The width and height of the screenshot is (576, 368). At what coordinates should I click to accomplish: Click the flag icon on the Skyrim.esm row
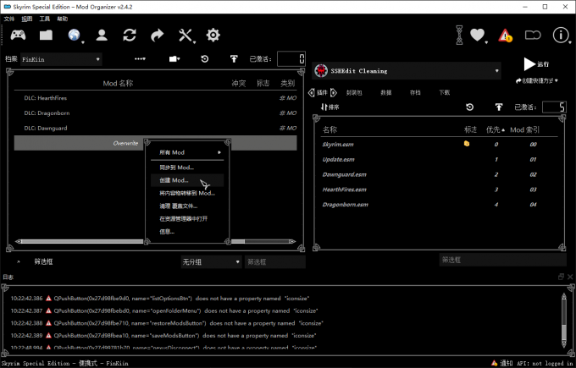(x=467, y=144)
